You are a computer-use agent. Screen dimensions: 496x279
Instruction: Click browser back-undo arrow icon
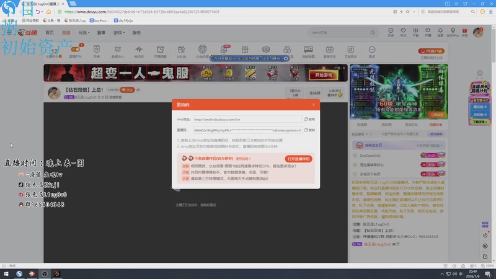click(38, 12)
